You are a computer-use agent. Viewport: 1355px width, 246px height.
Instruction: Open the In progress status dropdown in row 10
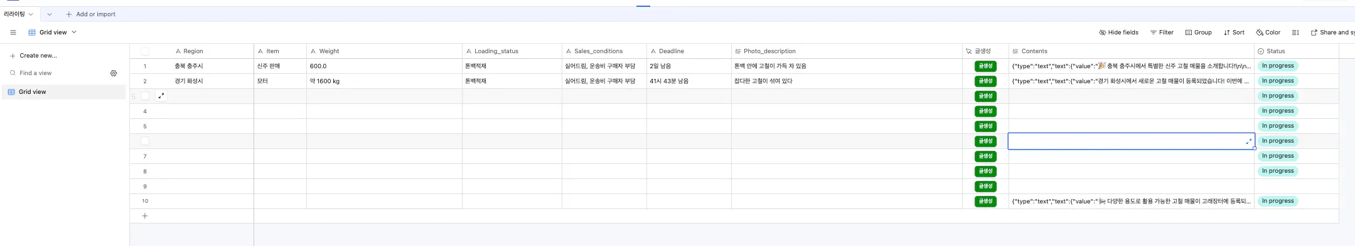pos(1278,201)
